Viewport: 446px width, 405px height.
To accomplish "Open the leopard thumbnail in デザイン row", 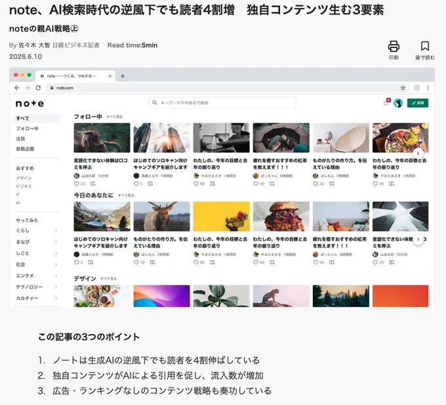I will pyautogui.click(x=281, y=296).
